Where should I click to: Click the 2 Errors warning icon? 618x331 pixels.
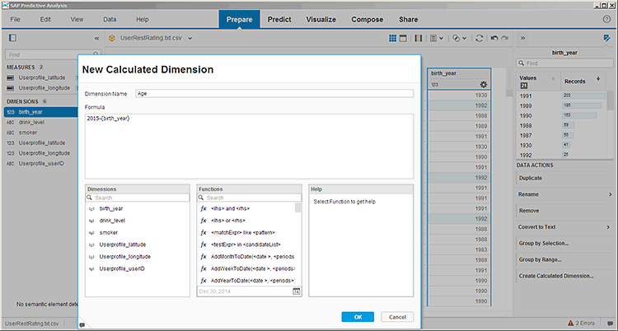tap(570, 323)
